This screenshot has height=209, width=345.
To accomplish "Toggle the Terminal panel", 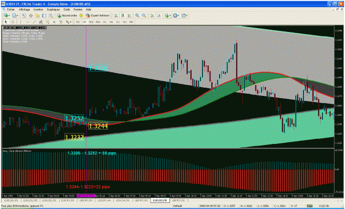I will click(44, 15).
